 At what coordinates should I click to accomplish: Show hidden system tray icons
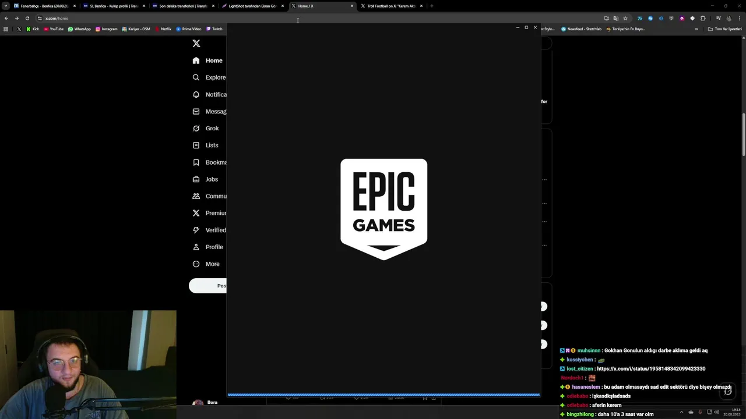coord(681,412)
